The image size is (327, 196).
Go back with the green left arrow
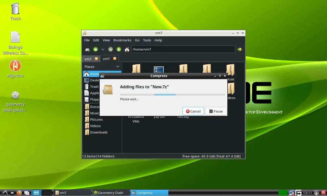click(96, 49)
